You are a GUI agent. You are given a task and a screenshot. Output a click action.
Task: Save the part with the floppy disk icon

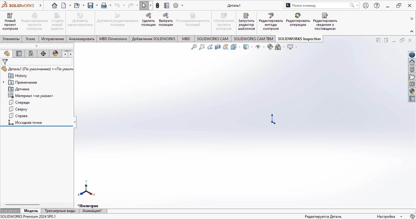90,5
